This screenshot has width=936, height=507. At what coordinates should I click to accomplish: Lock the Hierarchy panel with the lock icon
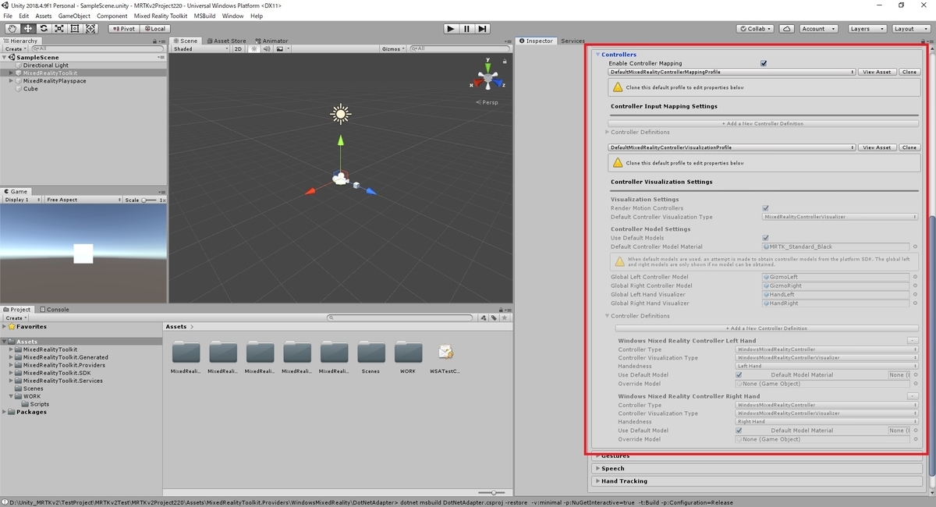(154, 41)
